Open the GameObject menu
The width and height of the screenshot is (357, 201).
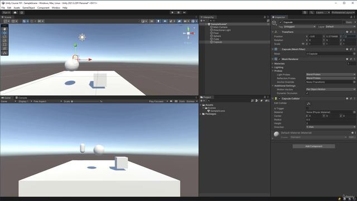(x=28, y=8)
